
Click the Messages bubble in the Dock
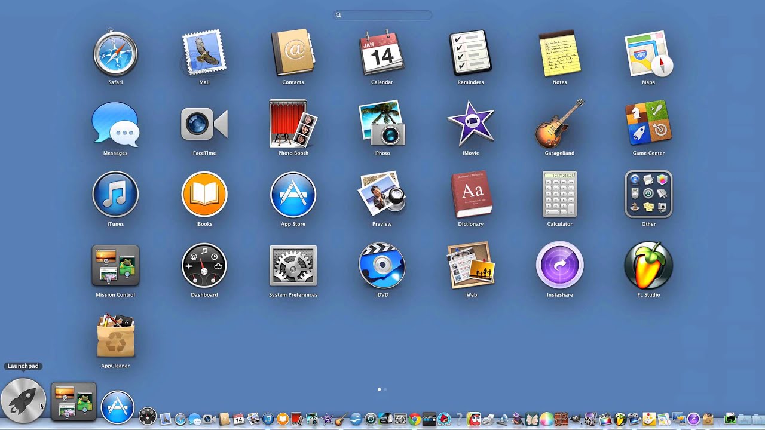pyautogui.click(x=194, y=419)
